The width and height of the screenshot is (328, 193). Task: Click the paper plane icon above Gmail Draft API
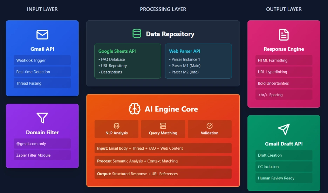coord(284,129)
